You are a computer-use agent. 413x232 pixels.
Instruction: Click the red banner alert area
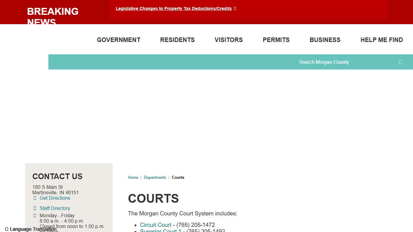(x=249, y=9)
